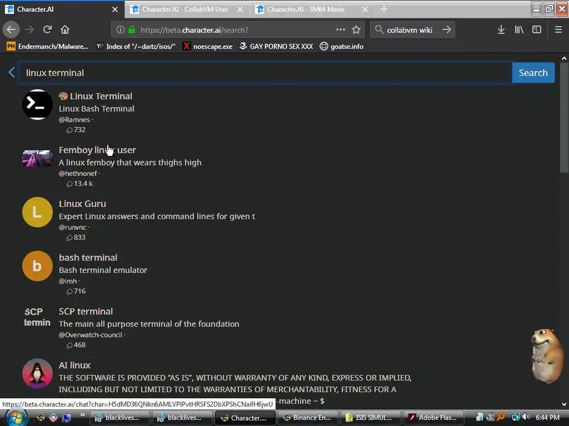Open the Index of /~dartz/isos/ bookmark
Image resolution: width=569 pixels, height=426 pixels.
pos(136,47)
